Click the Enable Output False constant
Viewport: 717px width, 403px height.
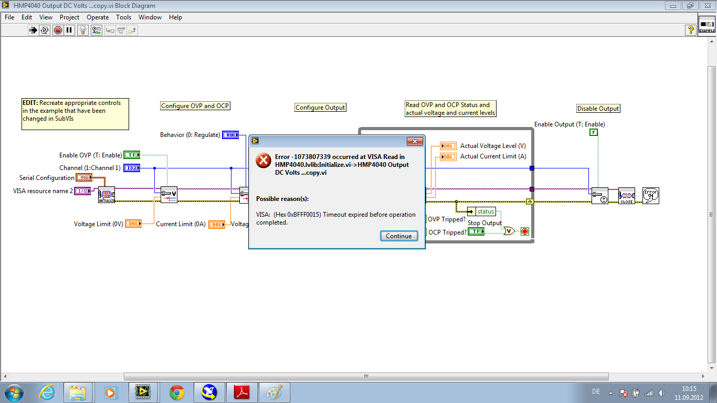594,132
